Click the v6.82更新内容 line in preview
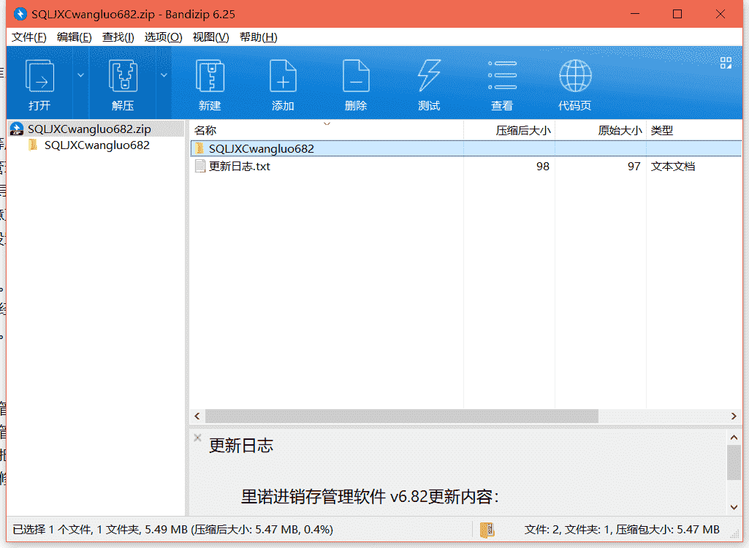This screenshot has height=548, width=749. pos(370,497)
